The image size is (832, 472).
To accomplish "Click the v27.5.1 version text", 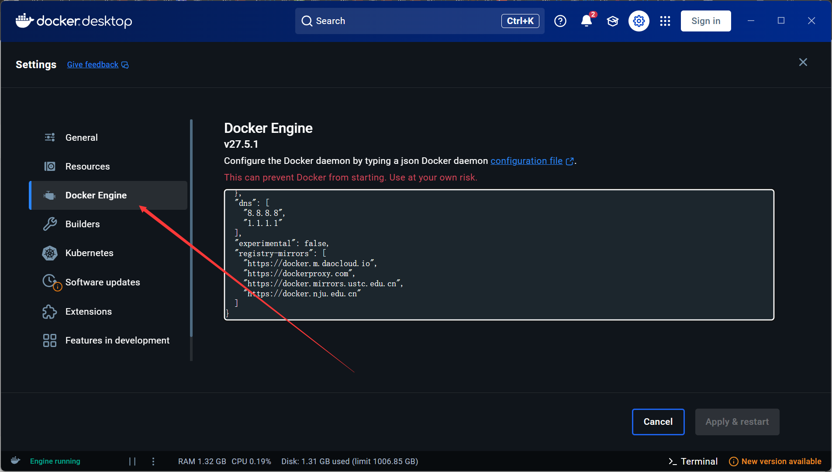I will [241, 144].
